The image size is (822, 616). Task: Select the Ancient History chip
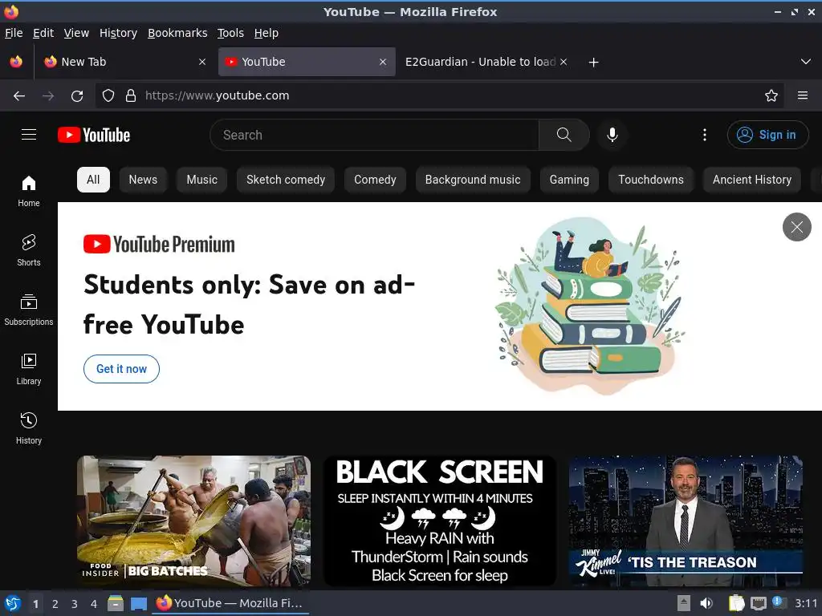click(x=751, y=180)
